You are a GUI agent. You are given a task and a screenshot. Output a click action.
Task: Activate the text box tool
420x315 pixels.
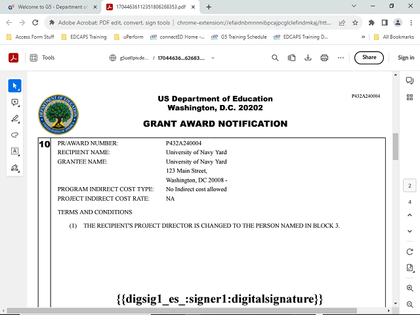14,152
